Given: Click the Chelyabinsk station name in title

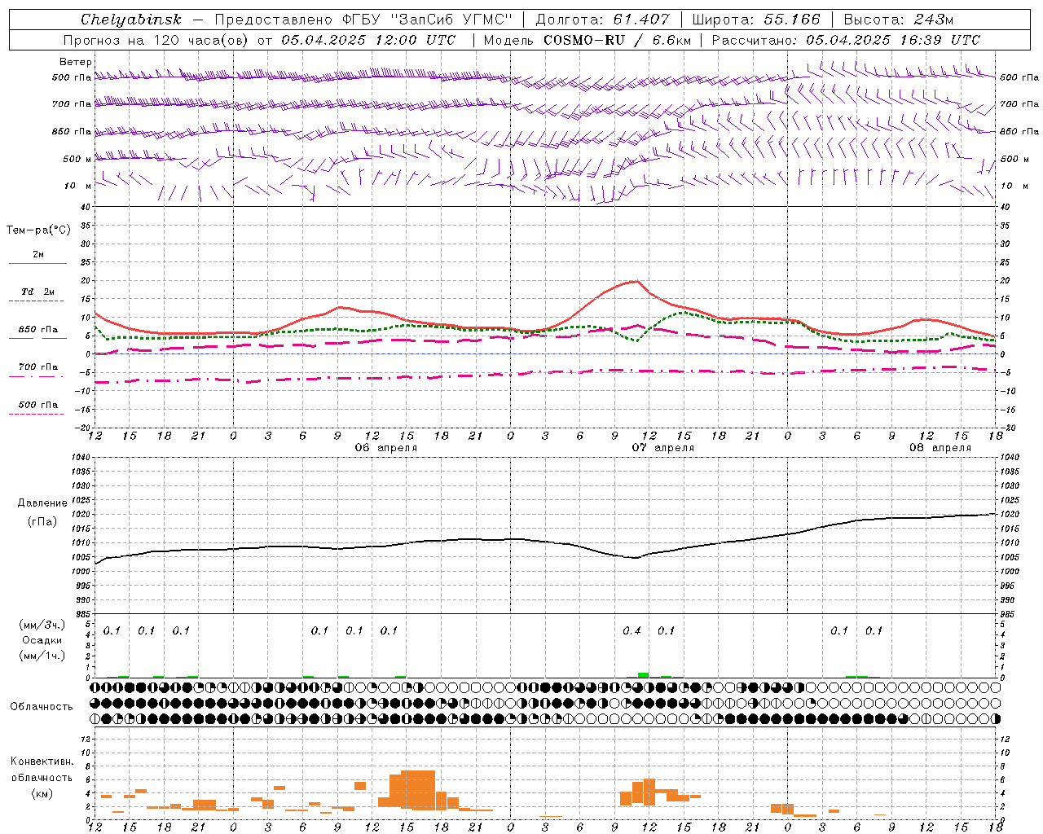Looking at the screenshot, I should pyautogui.click(x=131, y=20).
